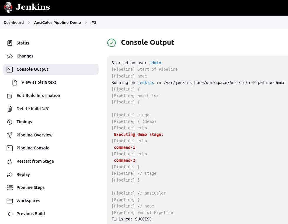Image resolution: width=288 pixels, height=224 pixels.
Task: Click the Pipeline Overview branch icon
Action: pyautogui.click(x=10, y=135)
